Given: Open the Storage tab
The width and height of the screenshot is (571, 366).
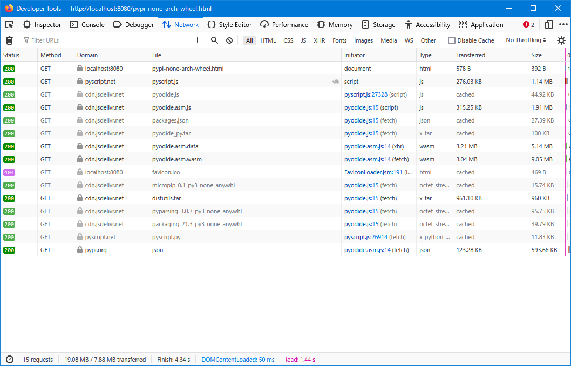Looking at the screenshot, I should coord(378,25).
